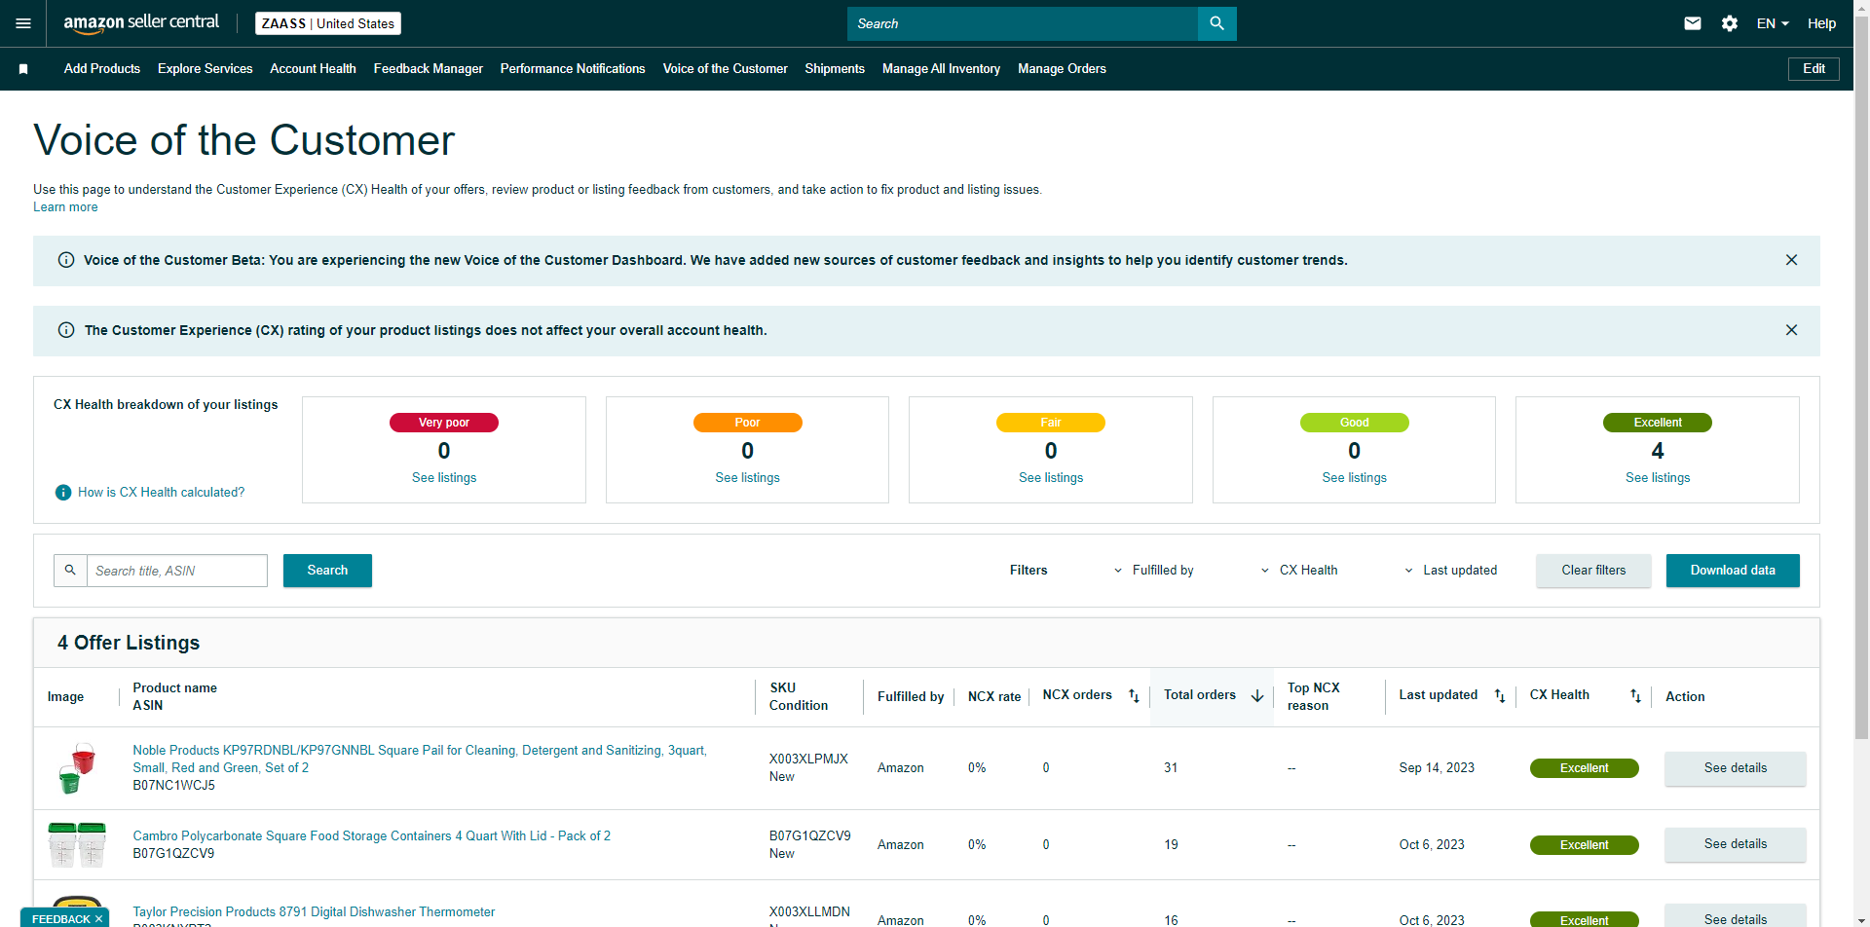Click the Sep 14, 2023 date cell
This screenshot has height=927, width=1870.
click(1437, 768)
